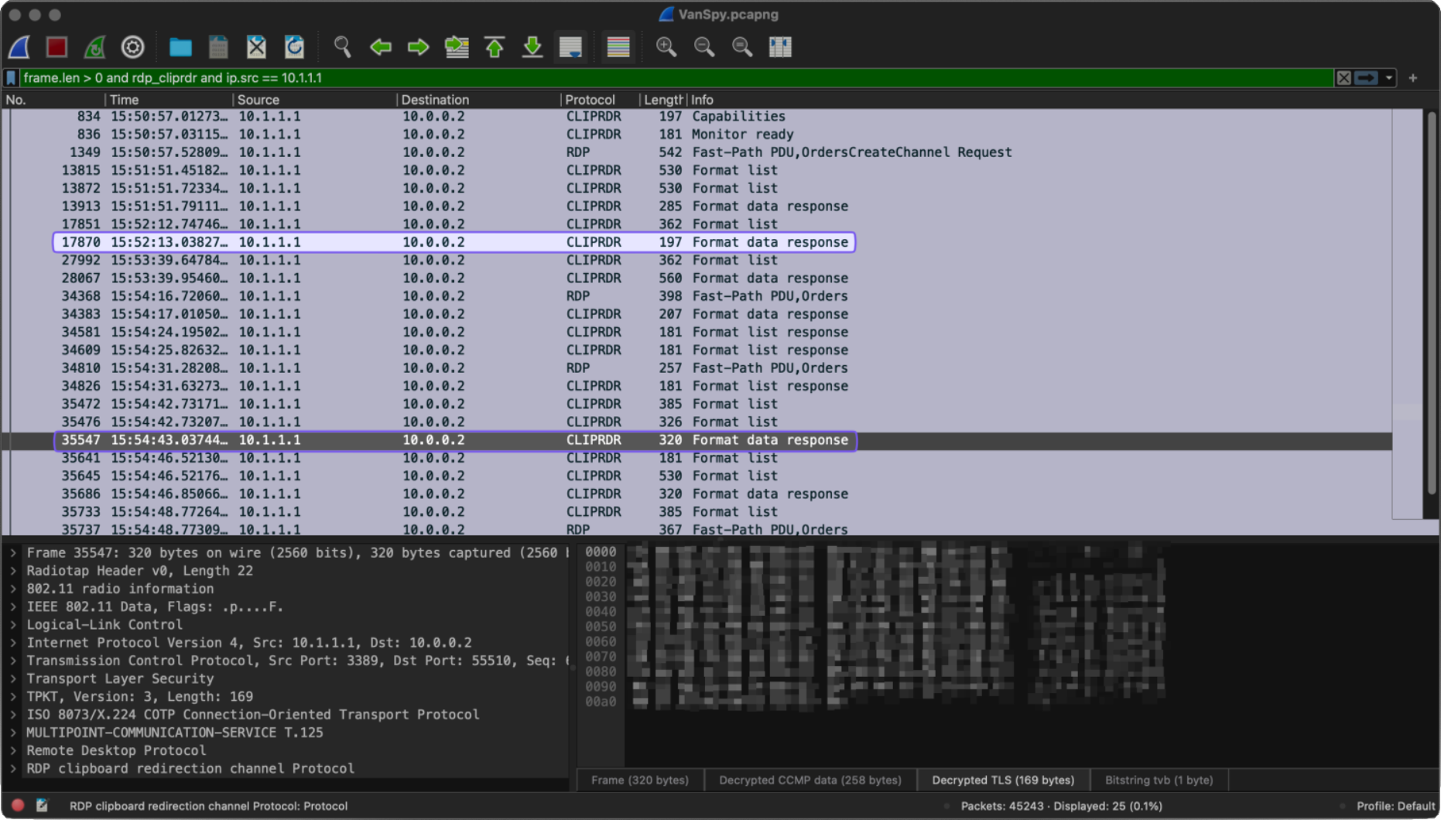
Task: Apply the display filter arrow
Action: (x=1367, y=78)
